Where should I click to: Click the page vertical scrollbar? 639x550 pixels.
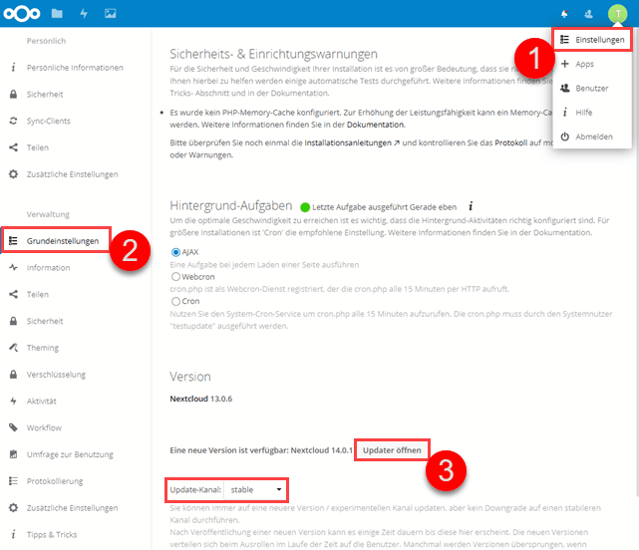[x=637, y=261]
